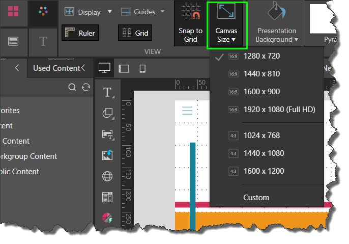Toggle the Grid display button

coord(135,33)
